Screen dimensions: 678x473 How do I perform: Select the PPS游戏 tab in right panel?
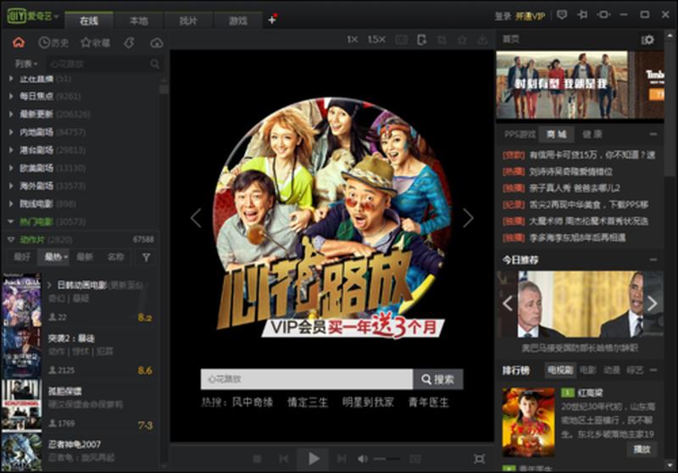[520, 135]
